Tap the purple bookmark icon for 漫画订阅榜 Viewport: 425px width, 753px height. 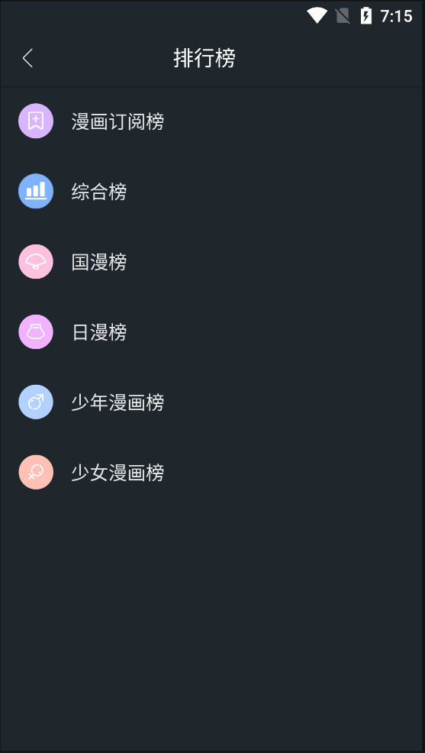36,121
